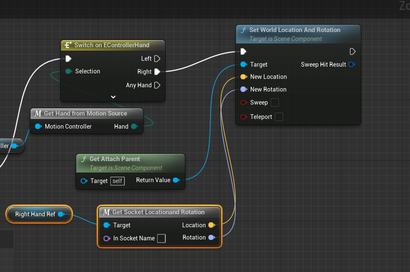410x272 pixels.
Task: Click the Right execution output pin
Action: (157, 72)
